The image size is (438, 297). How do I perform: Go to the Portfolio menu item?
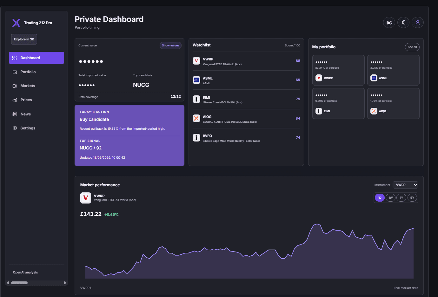pyautogui.click(x=36, y=72)
